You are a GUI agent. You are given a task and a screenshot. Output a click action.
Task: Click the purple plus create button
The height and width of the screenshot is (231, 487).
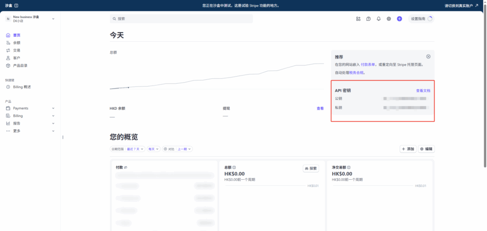pyautogui.click(x=399, y=19)
